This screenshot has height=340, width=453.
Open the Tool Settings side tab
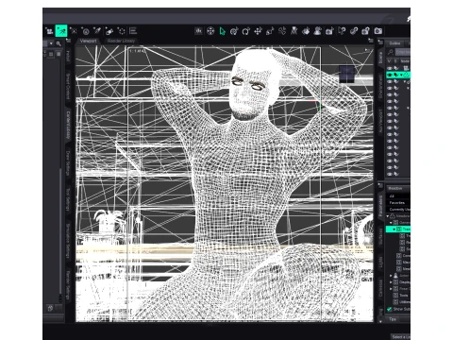(68, 199)
